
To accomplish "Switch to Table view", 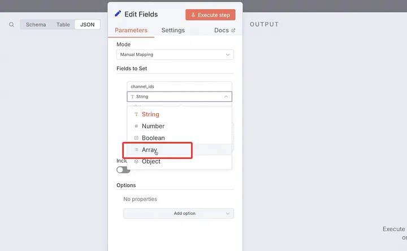I will point(63,25).
